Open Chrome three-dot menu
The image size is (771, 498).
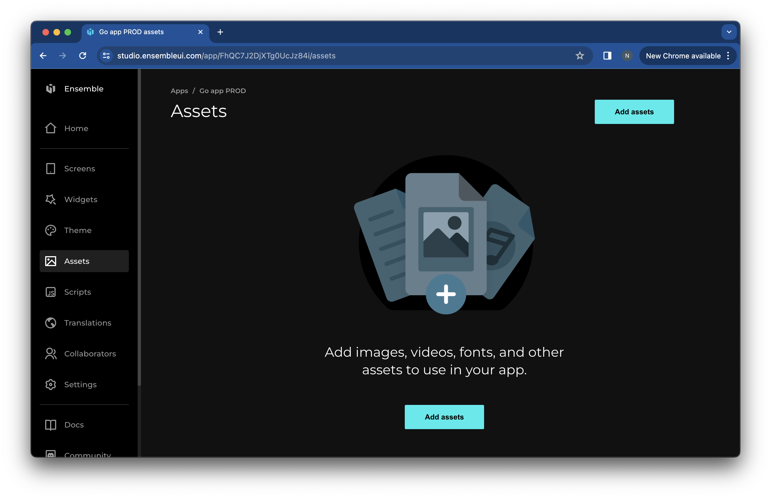728,56
